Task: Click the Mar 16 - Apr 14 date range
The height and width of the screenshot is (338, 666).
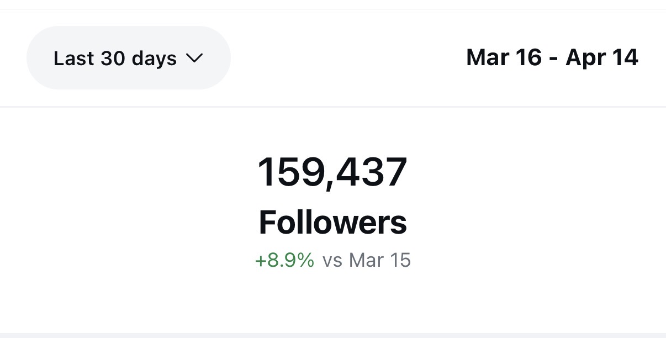Action: tap(552, 57)
